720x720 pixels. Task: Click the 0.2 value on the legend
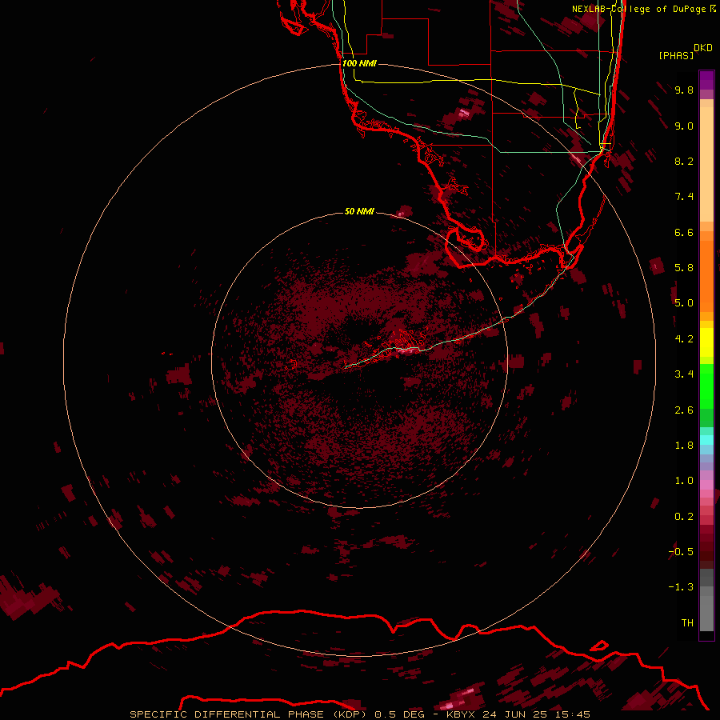684,517
